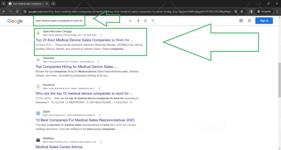Click the Proclinical site name
The image size is (281, 150).
49,85
